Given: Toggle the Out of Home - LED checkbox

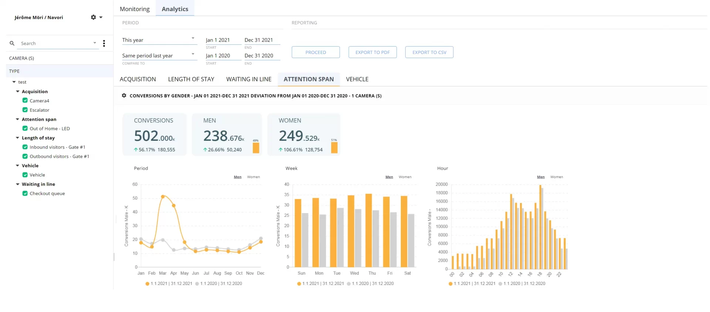Looking at the screenshot, I should coord(25,129).
